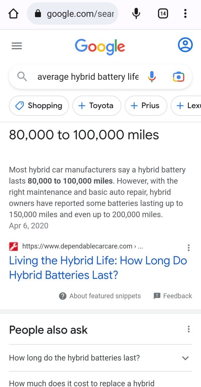Start voice search in Google search box

(x=152, y=77)
